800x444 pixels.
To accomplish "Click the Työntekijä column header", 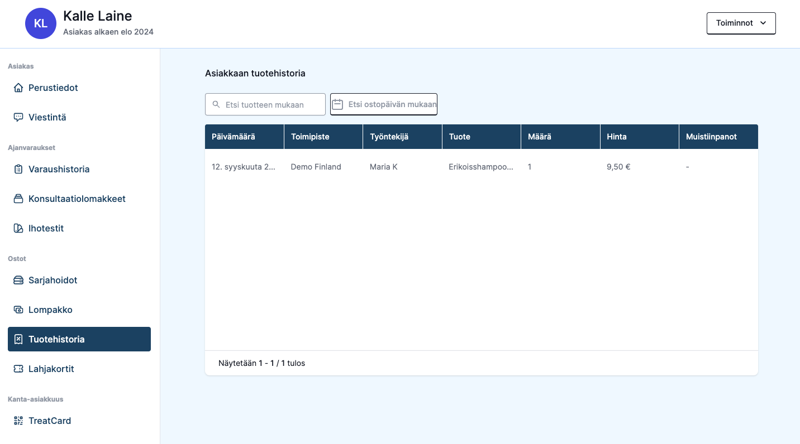I will (x=402, y=137).
